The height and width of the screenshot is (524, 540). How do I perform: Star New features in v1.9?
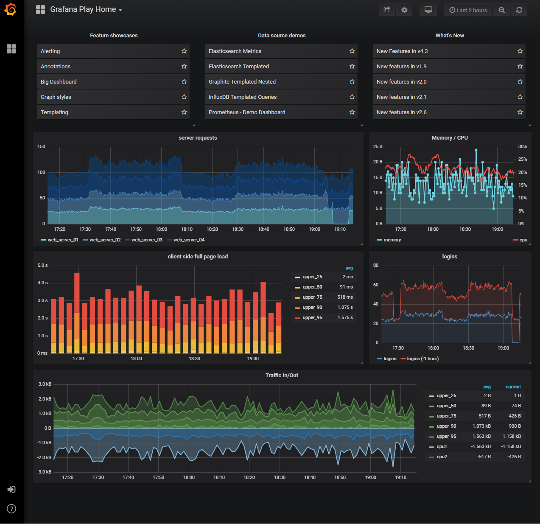coord(520,66)
